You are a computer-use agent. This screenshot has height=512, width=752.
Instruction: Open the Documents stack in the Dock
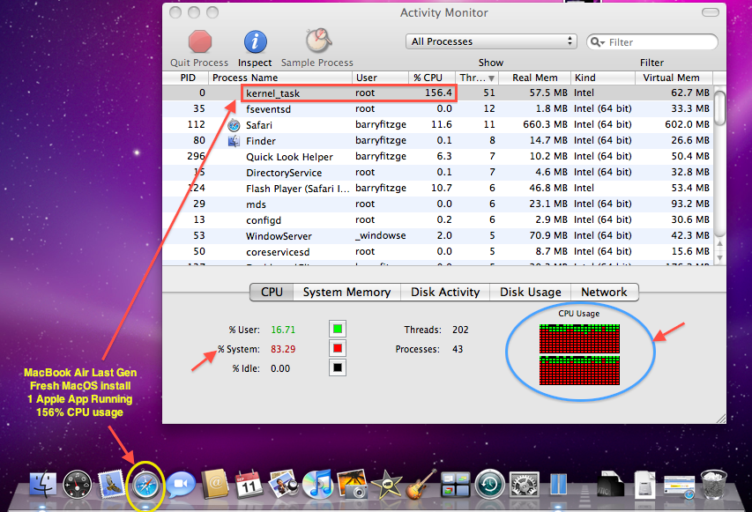[644, 484]
